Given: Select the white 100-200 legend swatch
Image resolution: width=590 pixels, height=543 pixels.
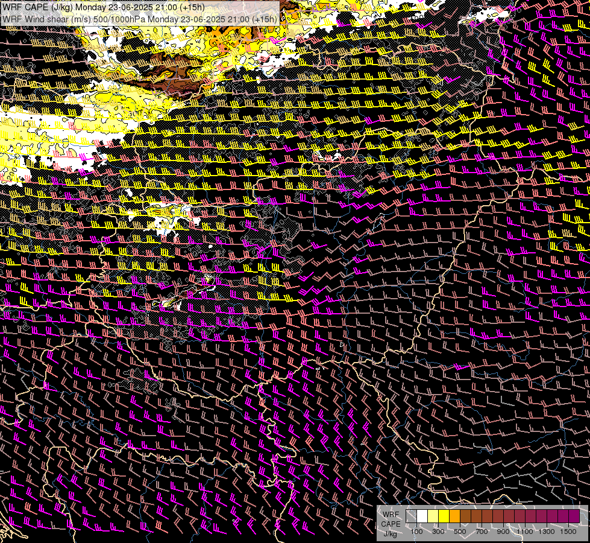Looking at the screenshot, I should point(422,516).
